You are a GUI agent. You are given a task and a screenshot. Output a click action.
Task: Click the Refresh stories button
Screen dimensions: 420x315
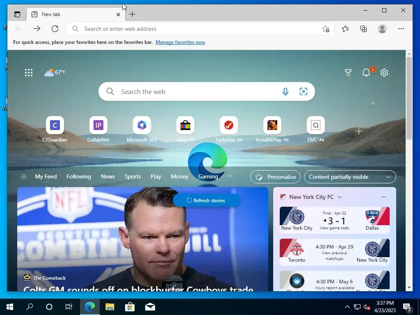(x=206, y=200)
